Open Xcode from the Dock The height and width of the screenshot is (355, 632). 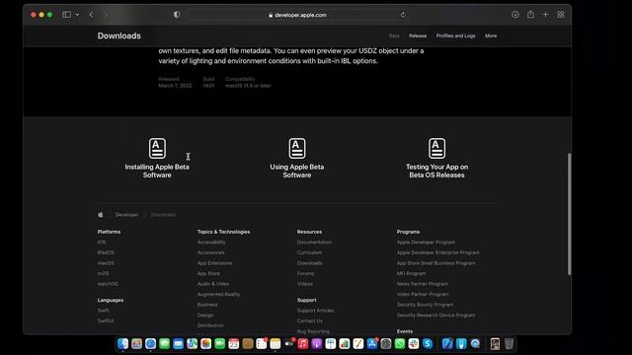[x=447, y=344]
